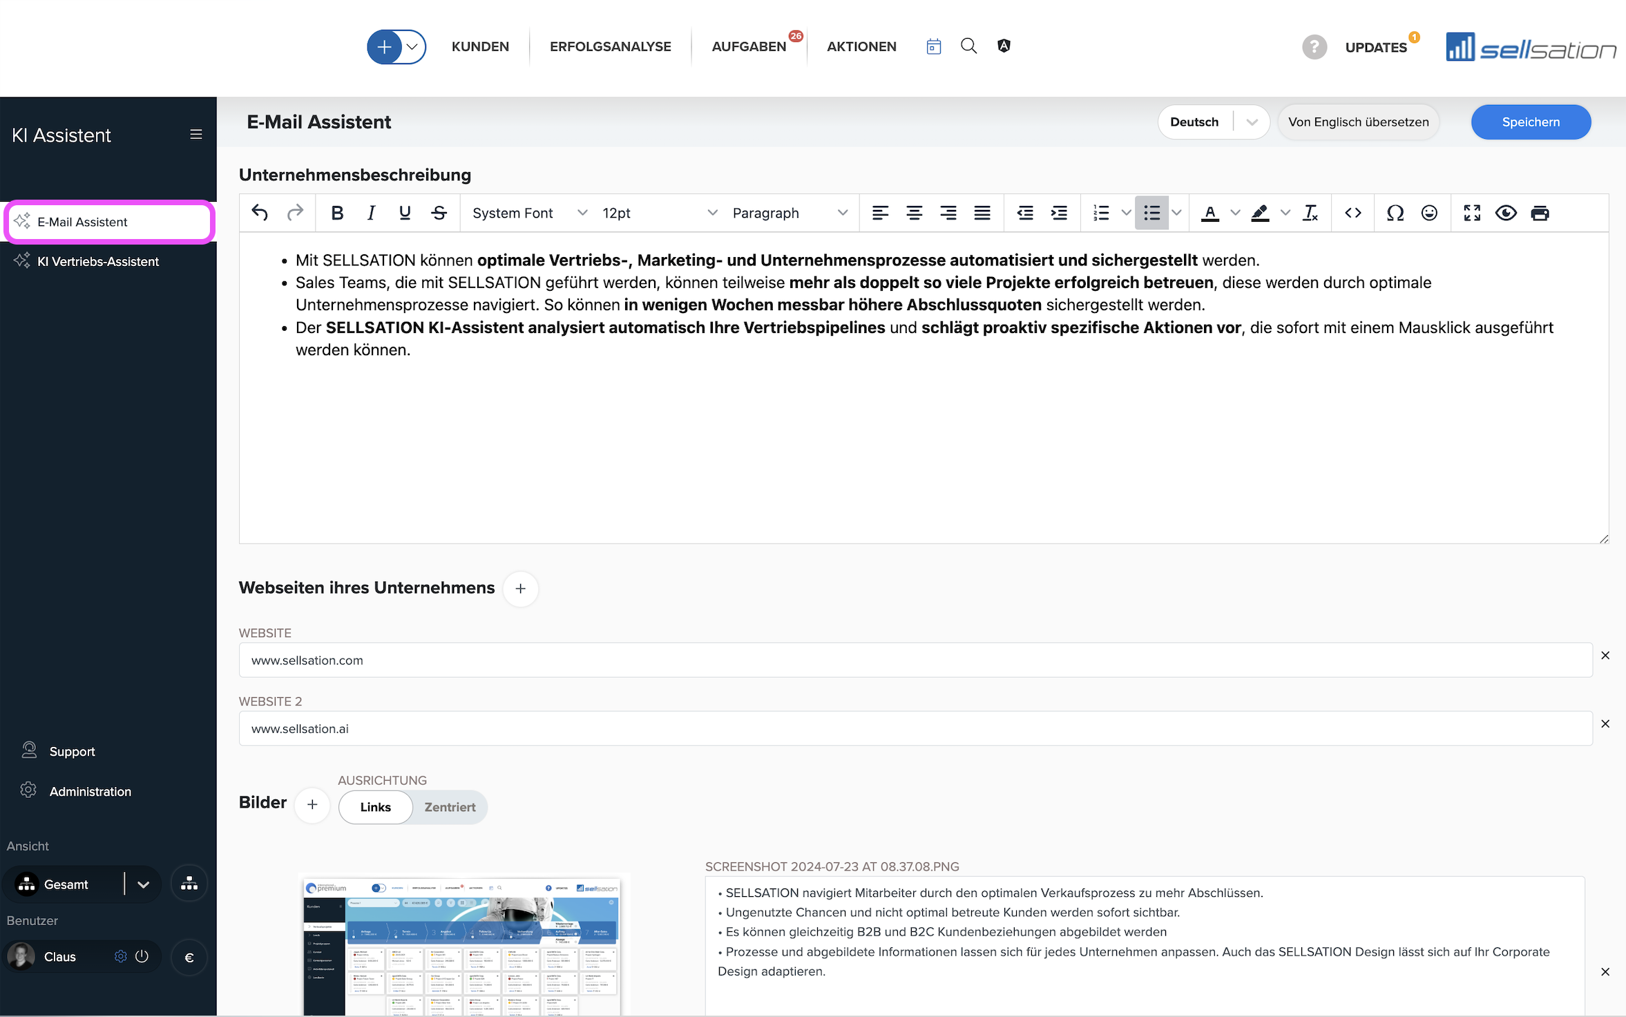
Task: Toggle strikethrough formatting
Action: 439,213
